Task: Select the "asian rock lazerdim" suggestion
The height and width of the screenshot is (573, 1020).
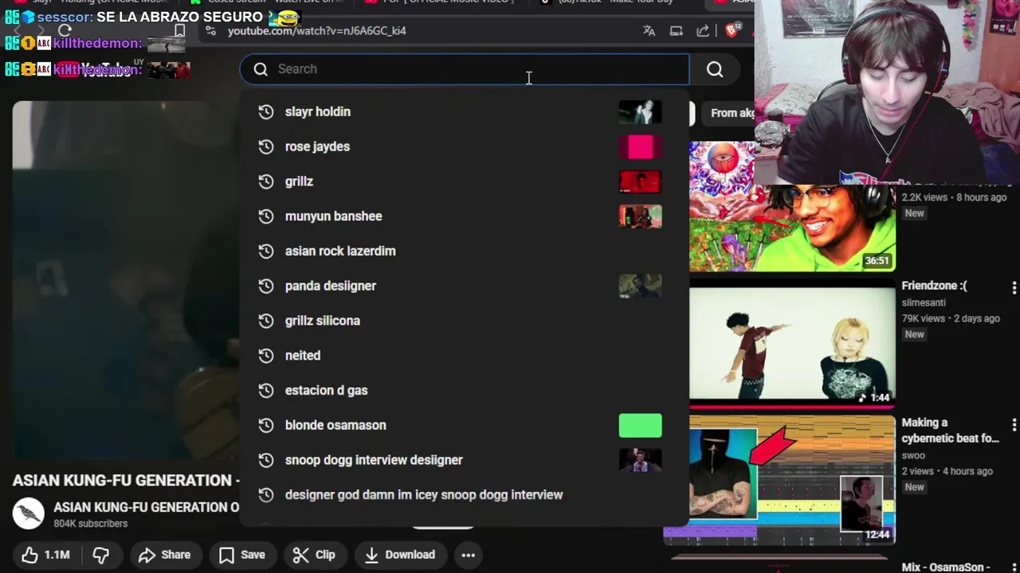Action: tap(464, 251)
